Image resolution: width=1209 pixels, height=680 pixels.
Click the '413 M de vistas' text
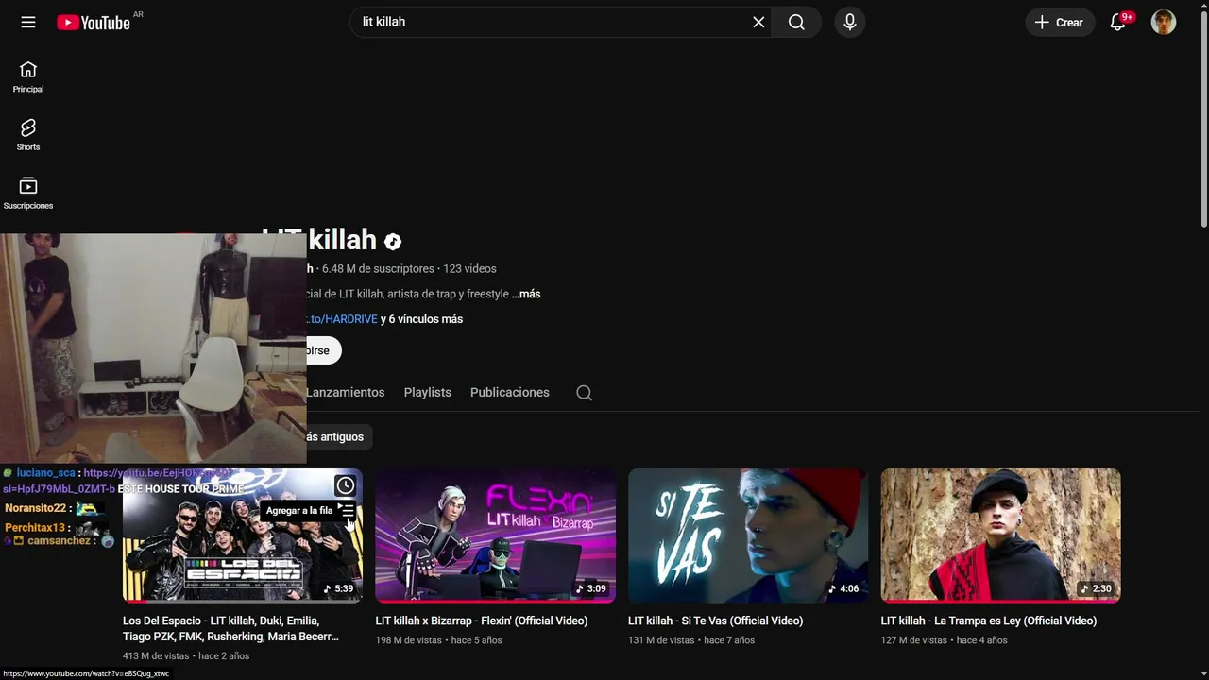coord(156,655)
